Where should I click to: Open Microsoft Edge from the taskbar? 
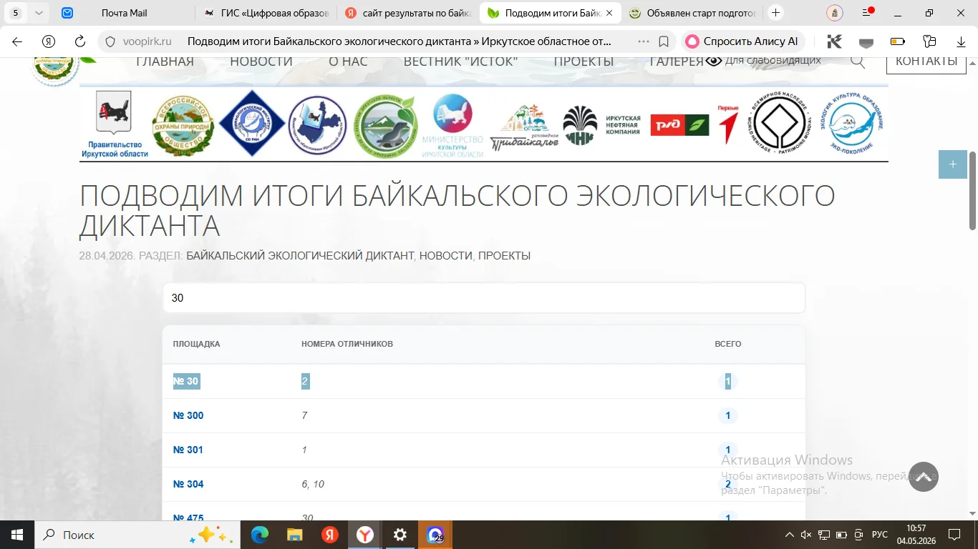click(x=260, y=535)
